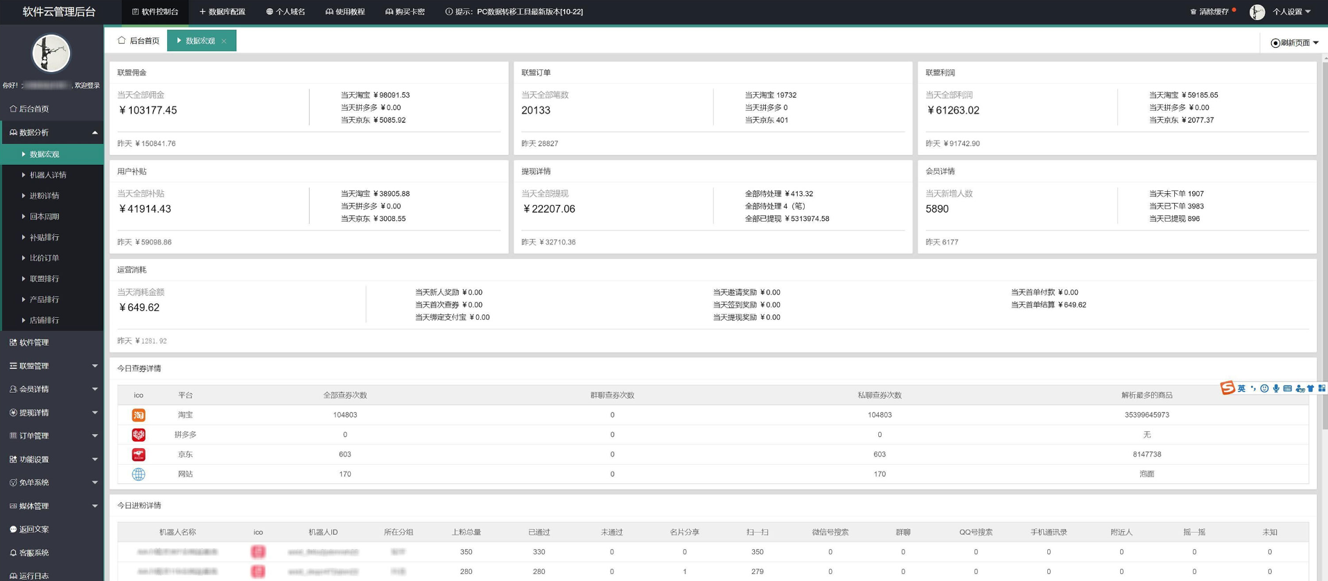Open 返回文案 in the sidebar
Viewport: 1328px width, 581px height.
52,529
